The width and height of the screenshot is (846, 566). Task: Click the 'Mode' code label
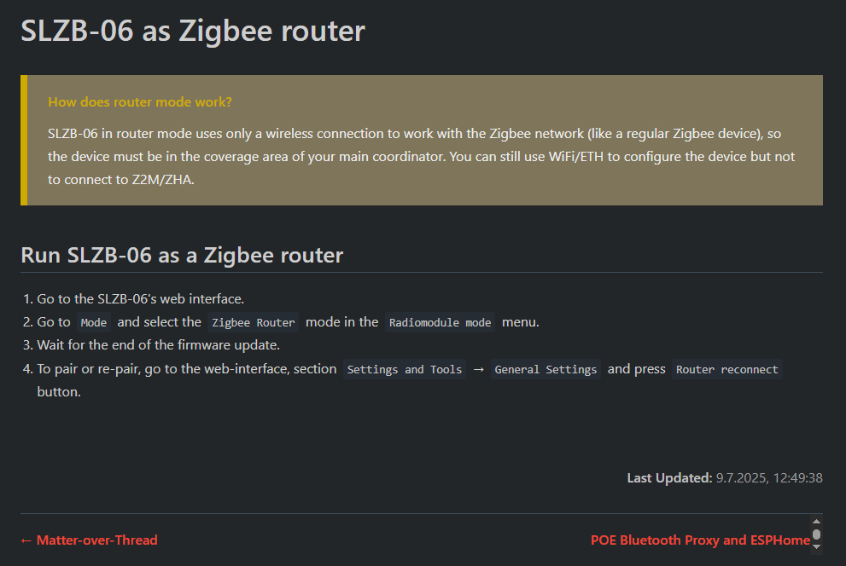pos(94,322)
